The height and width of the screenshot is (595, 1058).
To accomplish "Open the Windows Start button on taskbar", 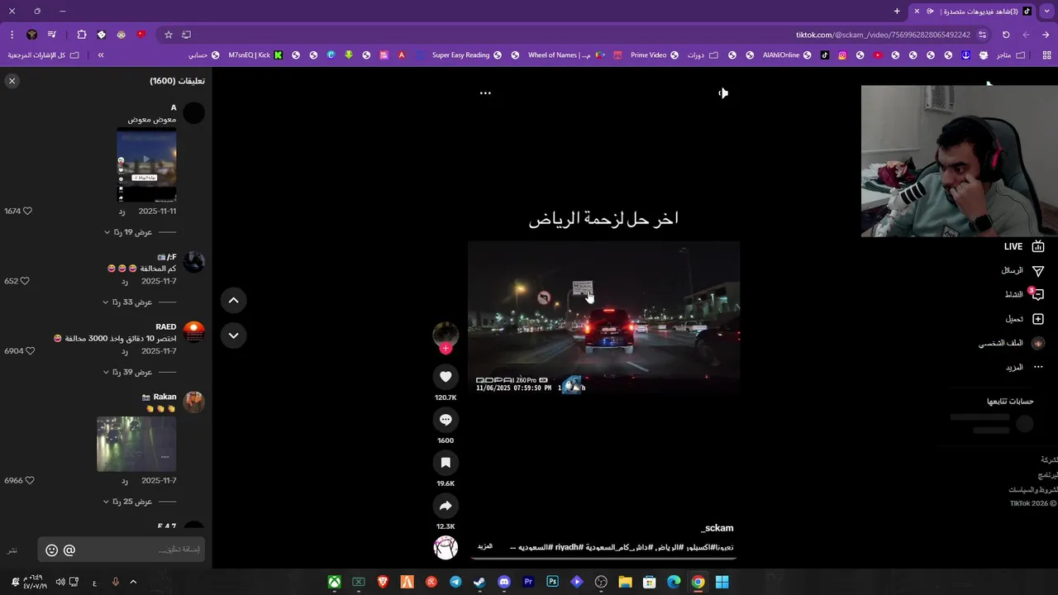I will 722,582.
